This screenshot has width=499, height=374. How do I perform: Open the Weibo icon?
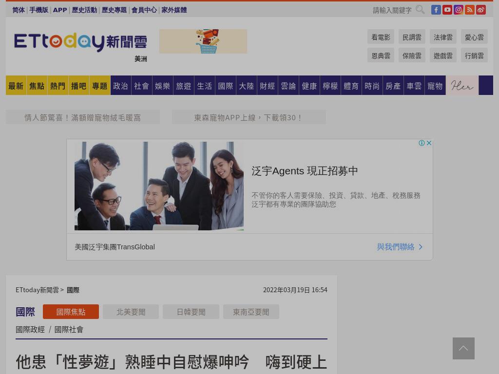pyautogui.click(x=481, y=10)
